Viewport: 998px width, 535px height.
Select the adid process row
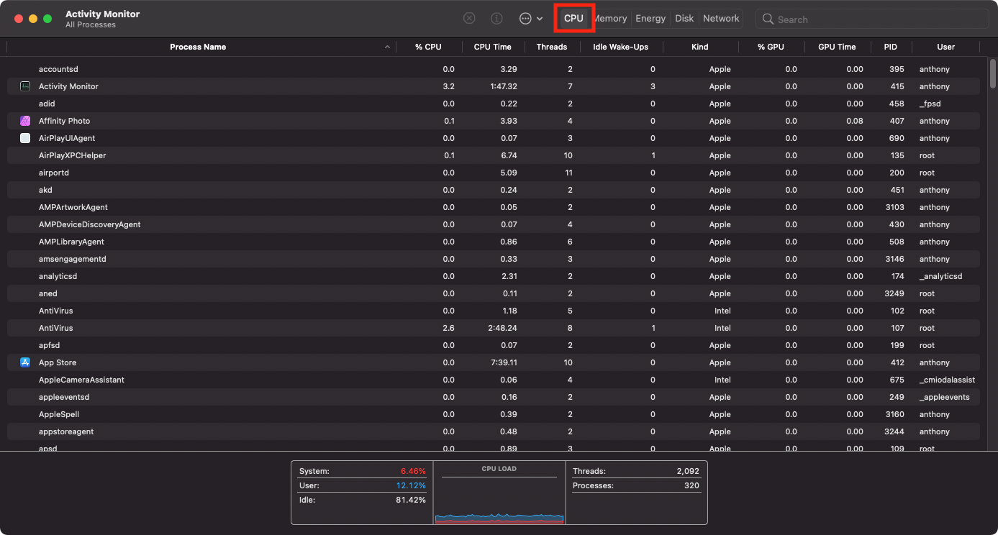pos(494,104)
